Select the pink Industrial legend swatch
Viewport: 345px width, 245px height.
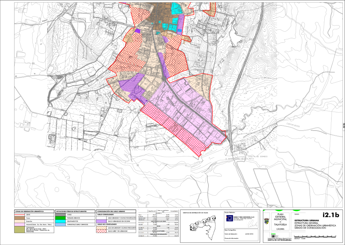(x=19, y=225)
